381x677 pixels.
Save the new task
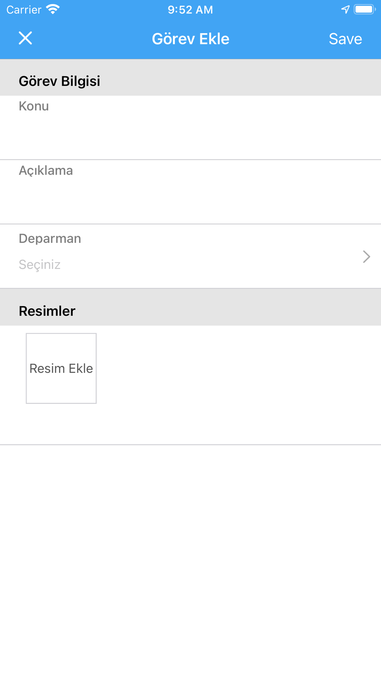(x=345, y=39)
